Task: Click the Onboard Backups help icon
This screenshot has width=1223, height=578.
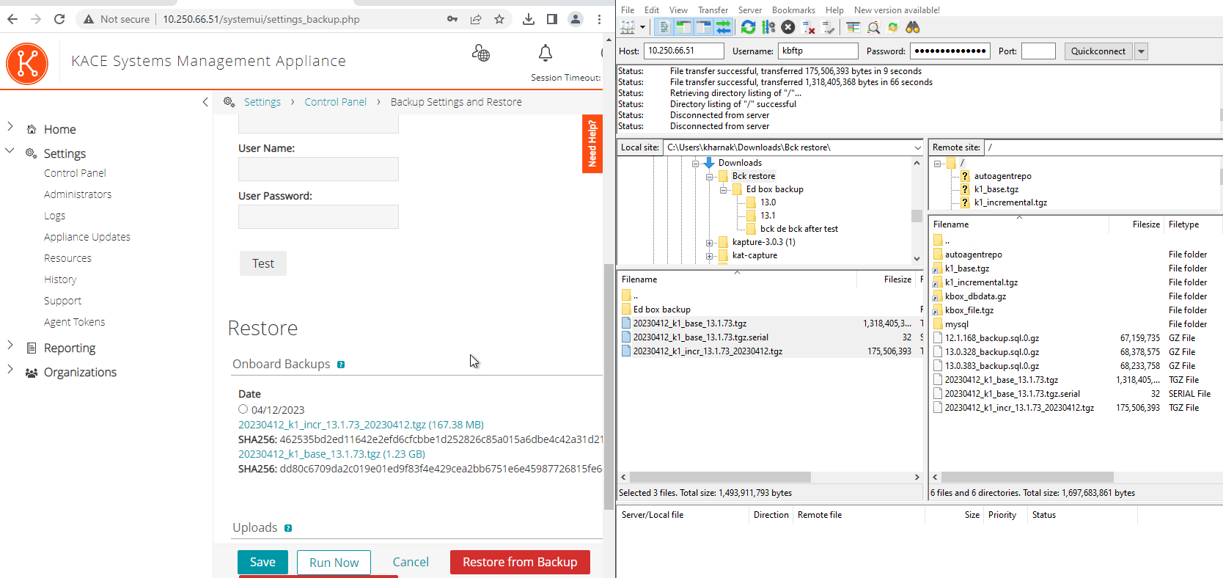Action: point(341,365)
